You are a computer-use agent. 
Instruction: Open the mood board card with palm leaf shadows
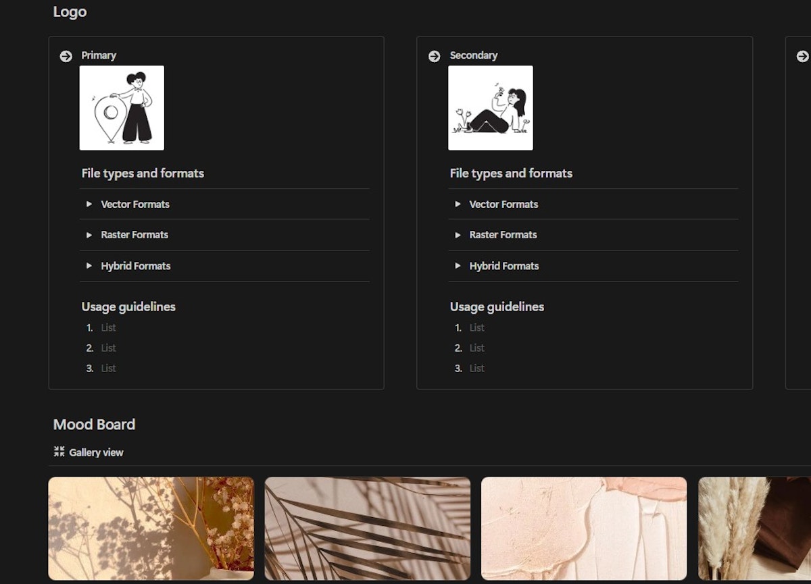coord(368,529)
